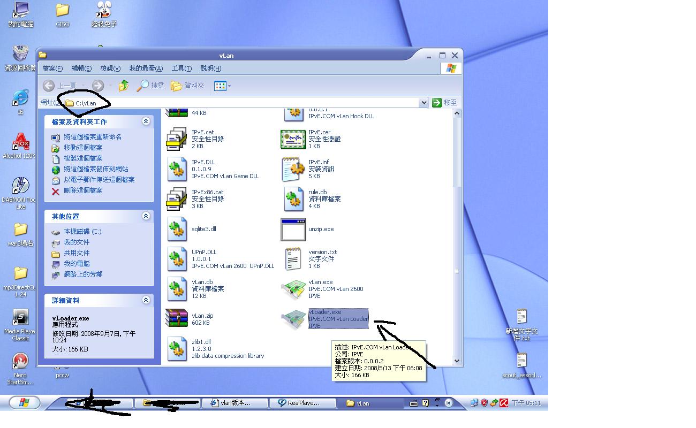Click 刪除這個檔案 delete file link
This screenshot has width=696, height=428.
pyautogui.click(x=83, y=190)
